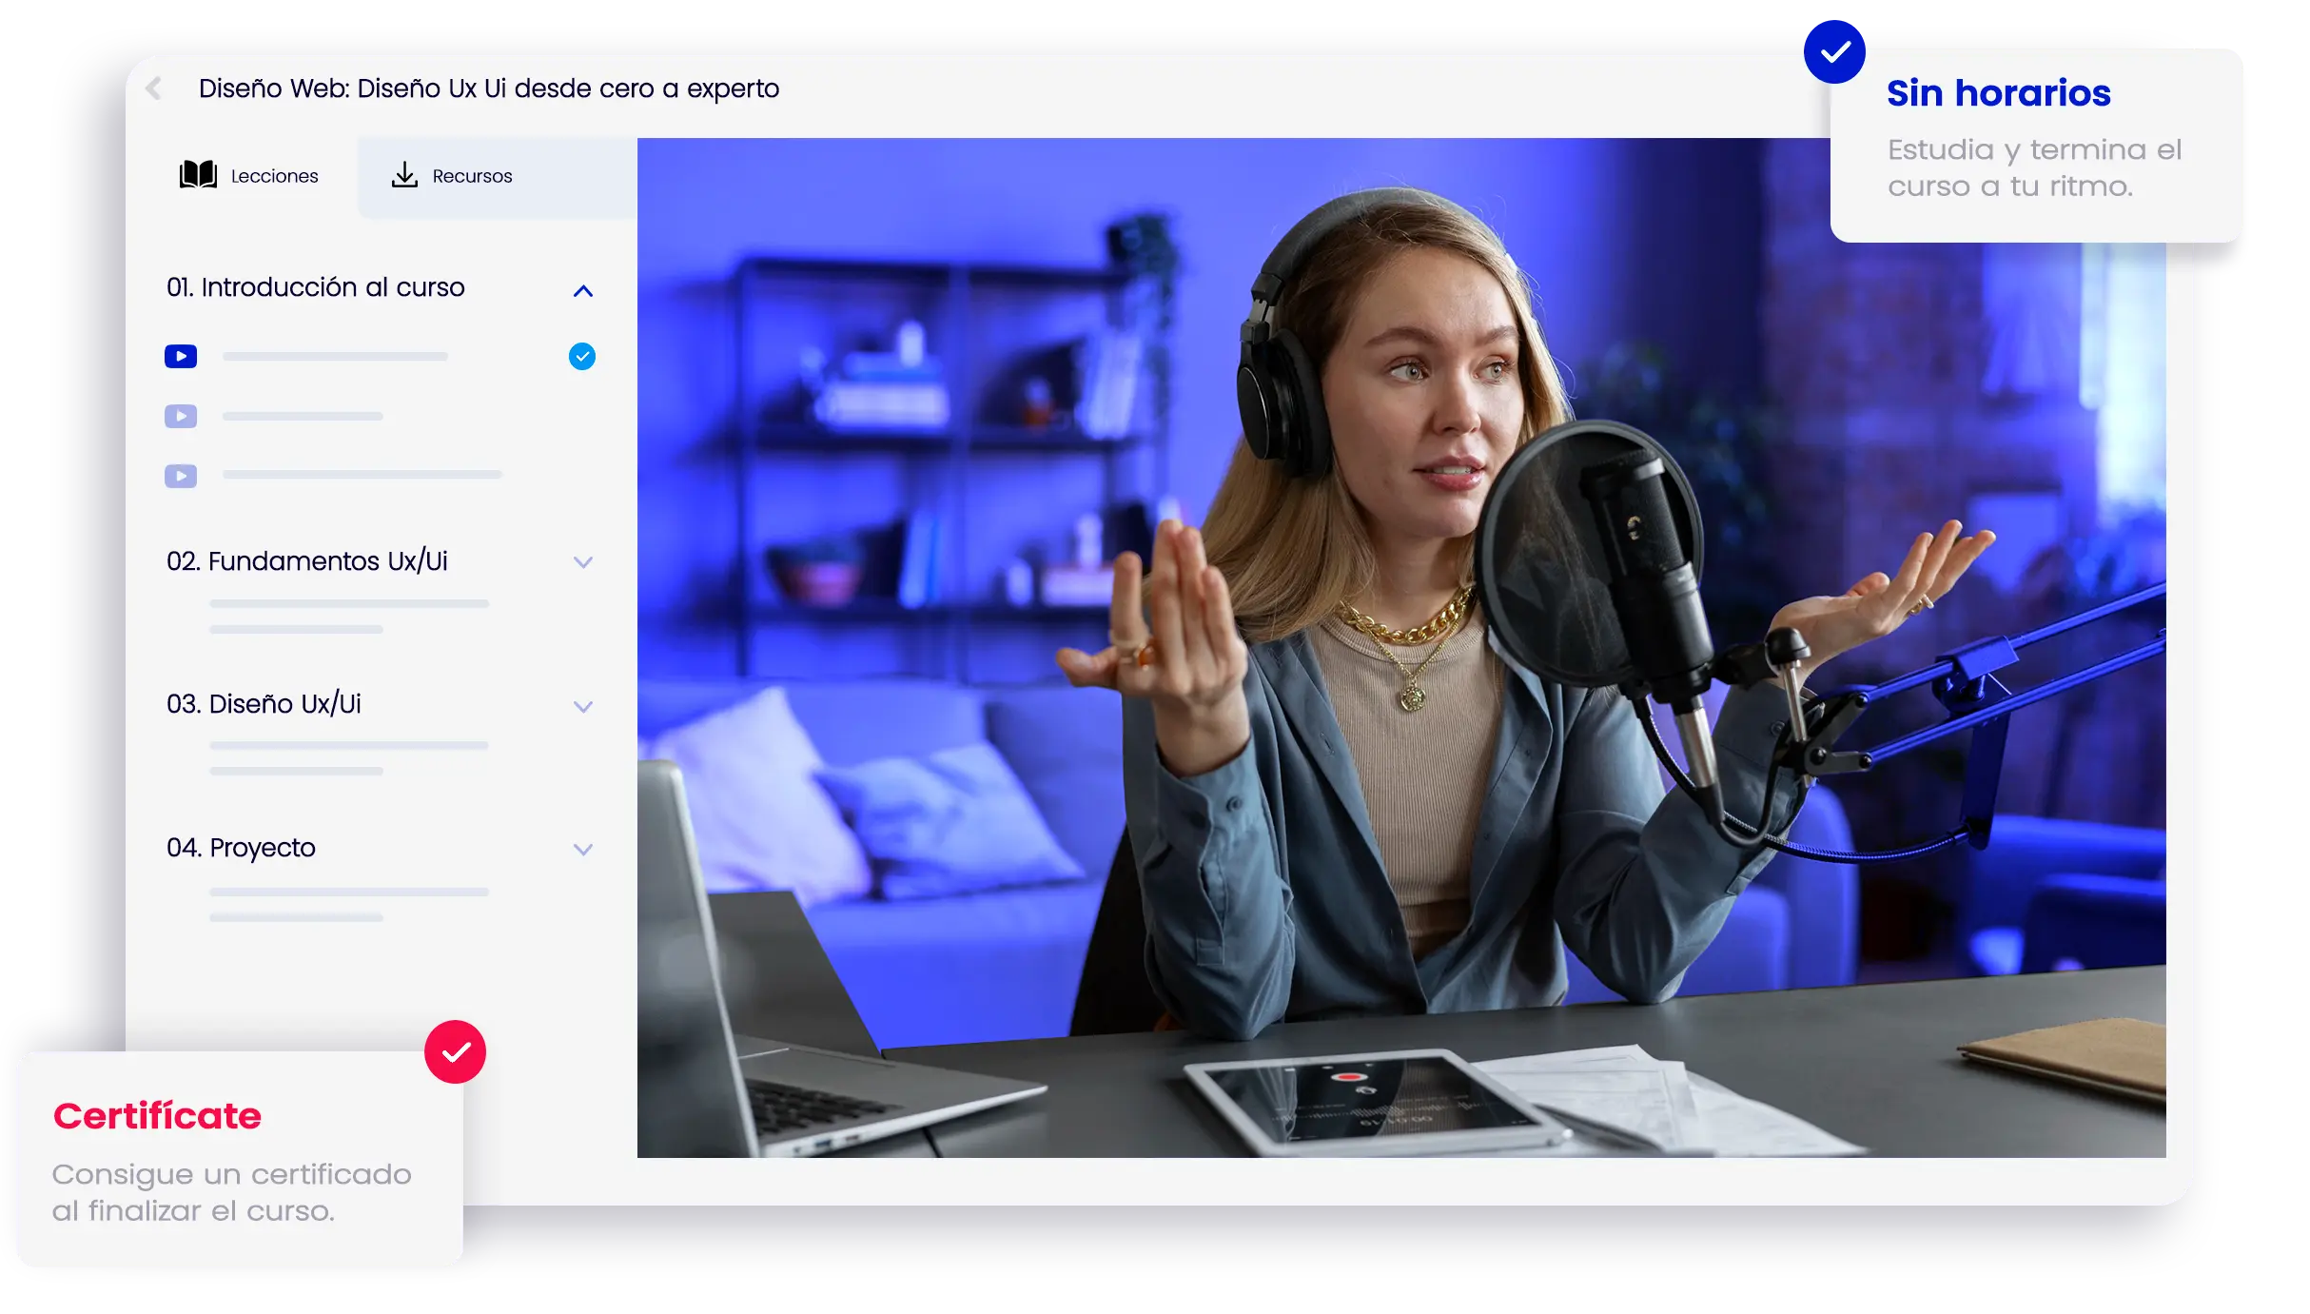The image size is (2310, 1314).
Task: Click the back navigation arrow icon
Action: [x=152, y=88]
